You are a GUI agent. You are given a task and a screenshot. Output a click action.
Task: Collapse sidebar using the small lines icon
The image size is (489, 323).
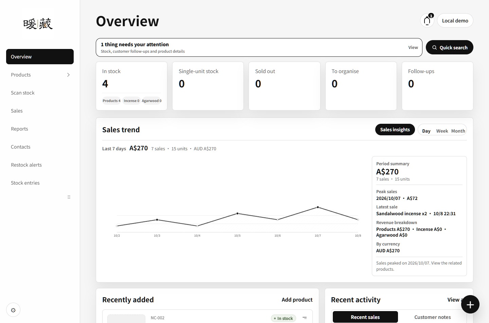tap(69, 197)
